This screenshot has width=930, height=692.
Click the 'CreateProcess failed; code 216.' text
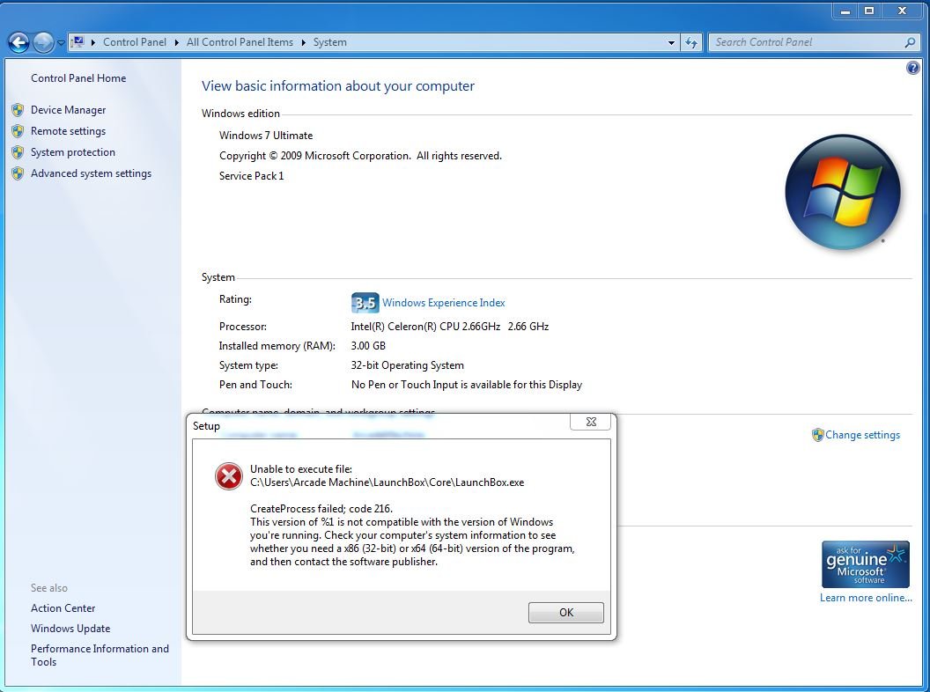pos(321,508)
